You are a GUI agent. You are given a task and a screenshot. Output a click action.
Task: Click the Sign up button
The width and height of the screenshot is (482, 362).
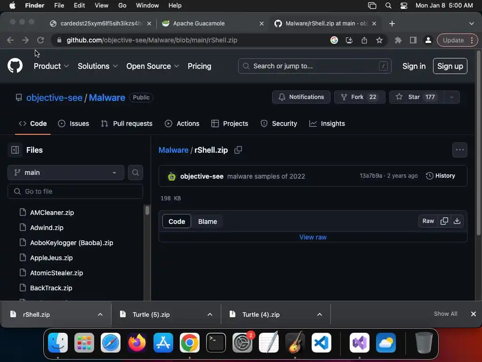click(x=450, y=66)
